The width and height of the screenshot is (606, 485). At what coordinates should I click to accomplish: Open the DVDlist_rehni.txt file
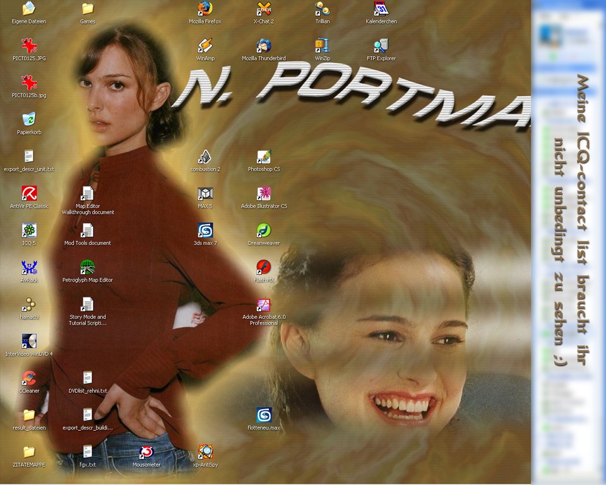tap(88, 378)
